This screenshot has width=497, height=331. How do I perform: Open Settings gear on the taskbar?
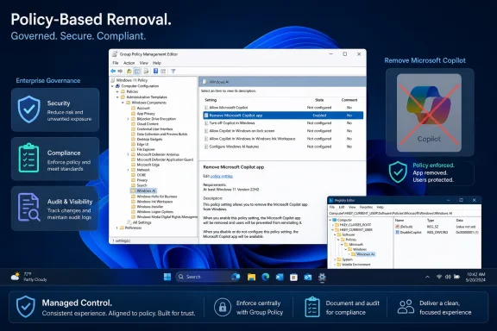pos(322,278)
